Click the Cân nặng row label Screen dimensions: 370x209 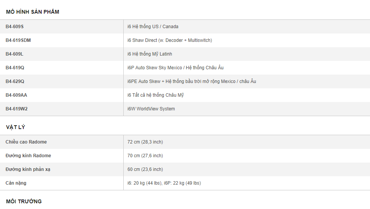[x=16, y=183]
